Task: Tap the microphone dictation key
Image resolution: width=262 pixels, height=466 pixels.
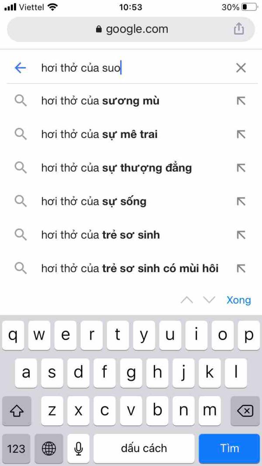Action: pos(79,448)
